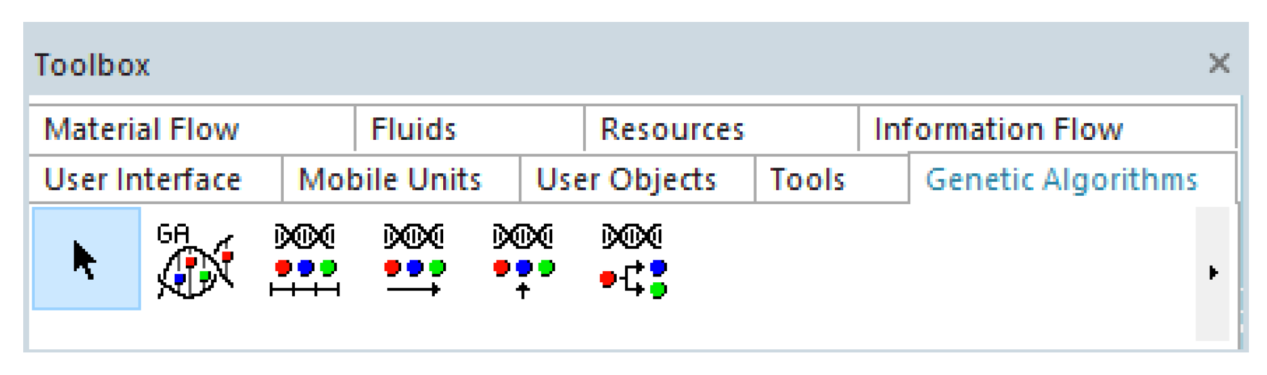
Task: Activate the Genetic Algorithms tab
Action: tap(1061, 180)
